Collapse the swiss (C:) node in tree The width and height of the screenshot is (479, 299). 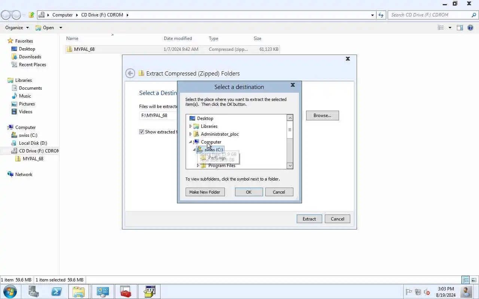pos(194,150)
